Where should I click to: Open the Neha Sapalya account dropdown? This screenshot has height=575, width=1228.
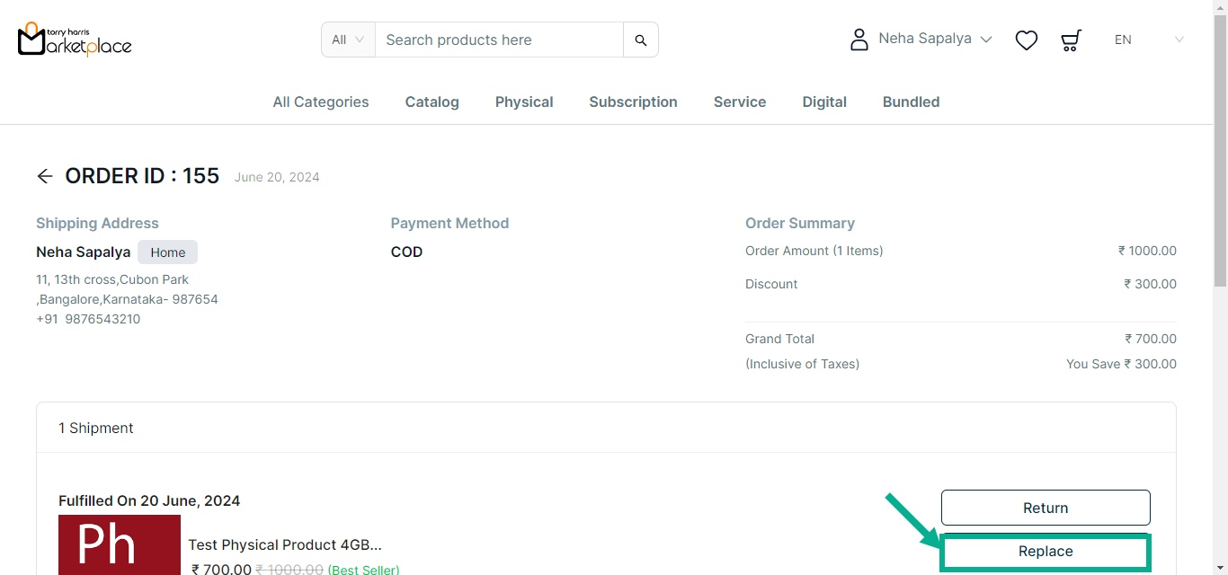[x=935, y=40]
